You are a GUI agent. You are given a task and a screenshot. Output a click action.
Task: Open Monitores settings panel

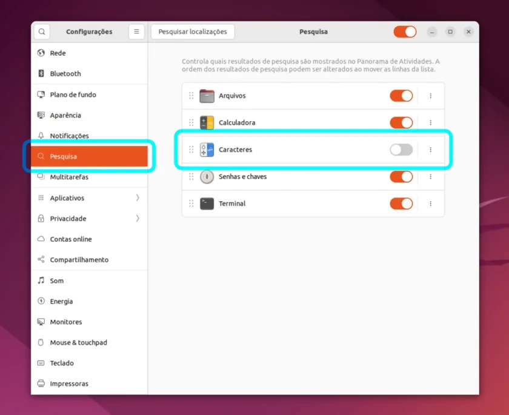click(89, 322)
